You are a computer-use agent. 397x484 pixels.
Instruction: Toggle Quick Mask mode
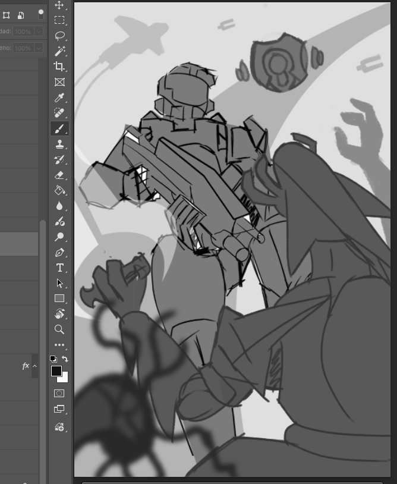click(x=59, y=393)
